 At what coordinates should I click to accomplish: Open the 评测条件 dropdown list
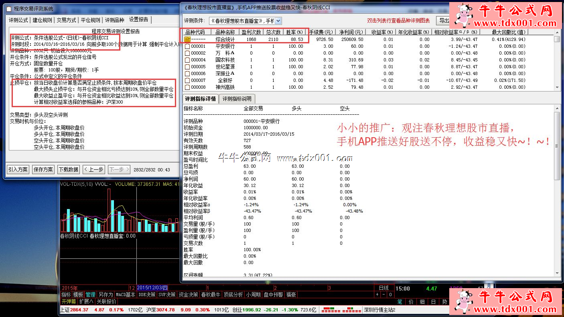[x=278, y=20]
